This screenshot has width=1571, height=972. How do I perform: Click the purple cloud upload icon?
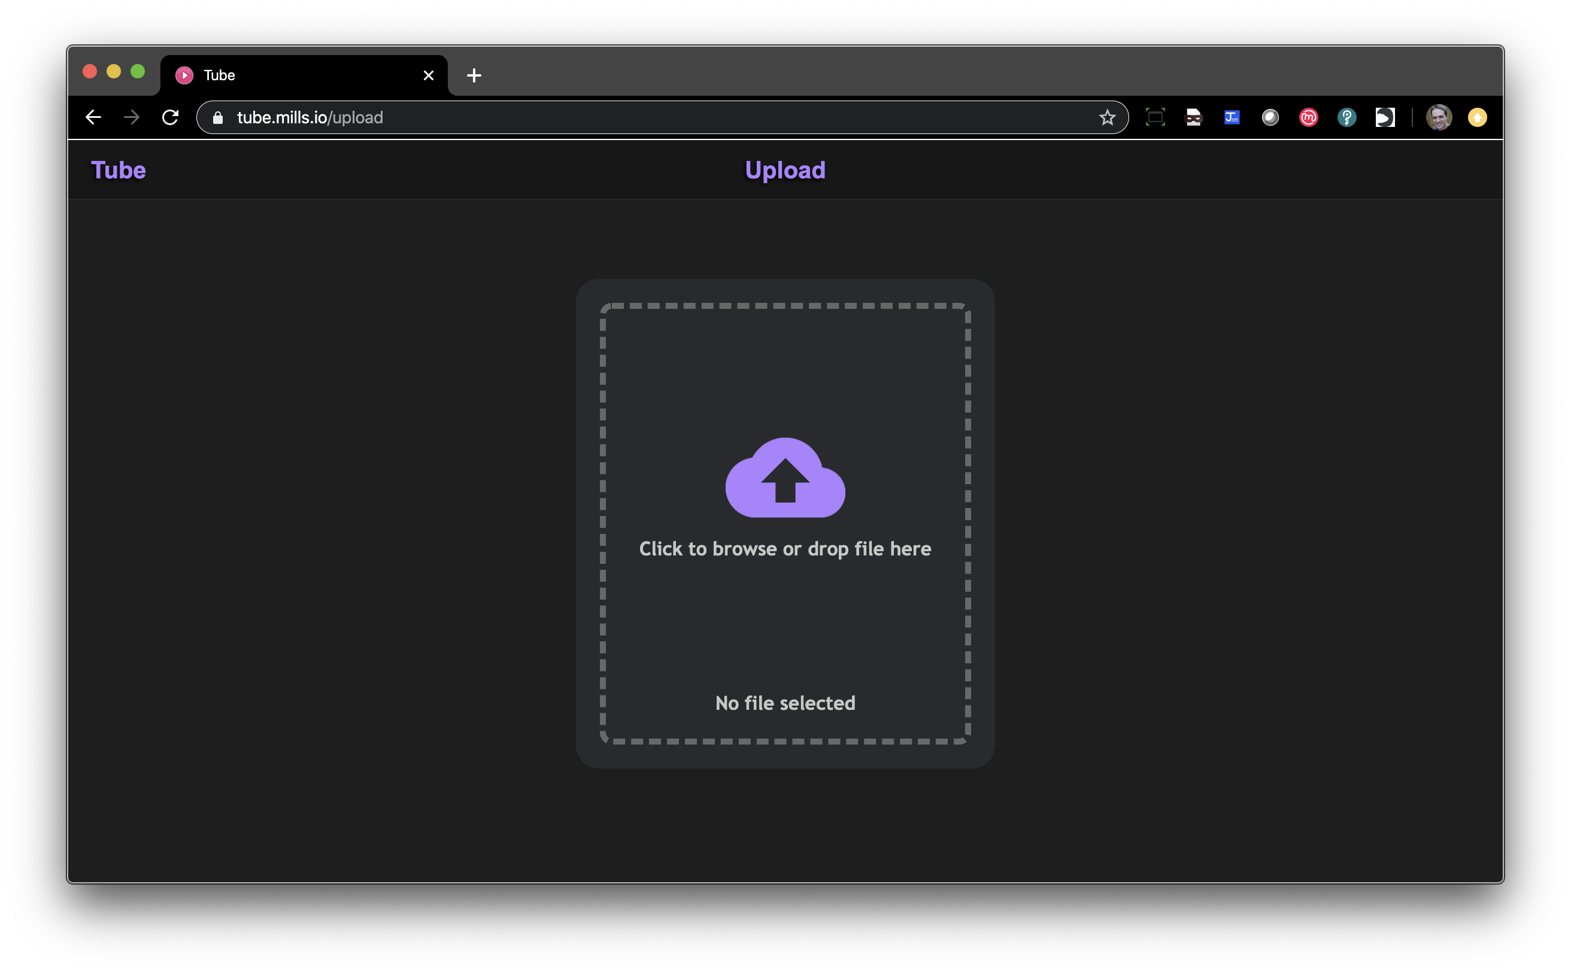[x=784, y=478]
